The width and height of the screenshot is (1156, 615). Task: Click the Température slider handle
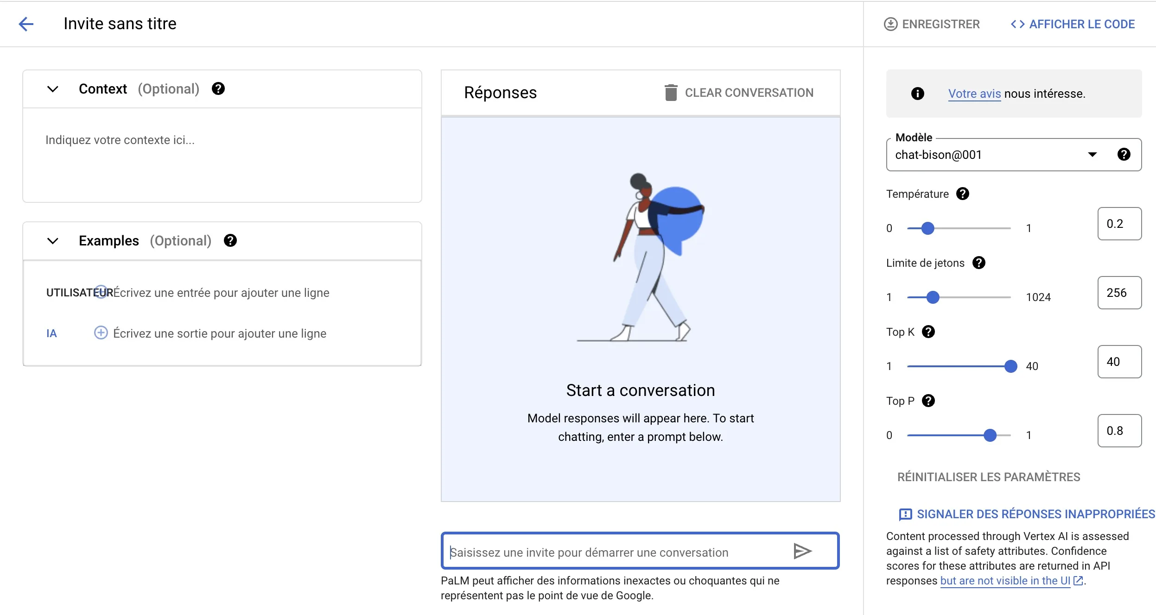(x=927, y=228)
